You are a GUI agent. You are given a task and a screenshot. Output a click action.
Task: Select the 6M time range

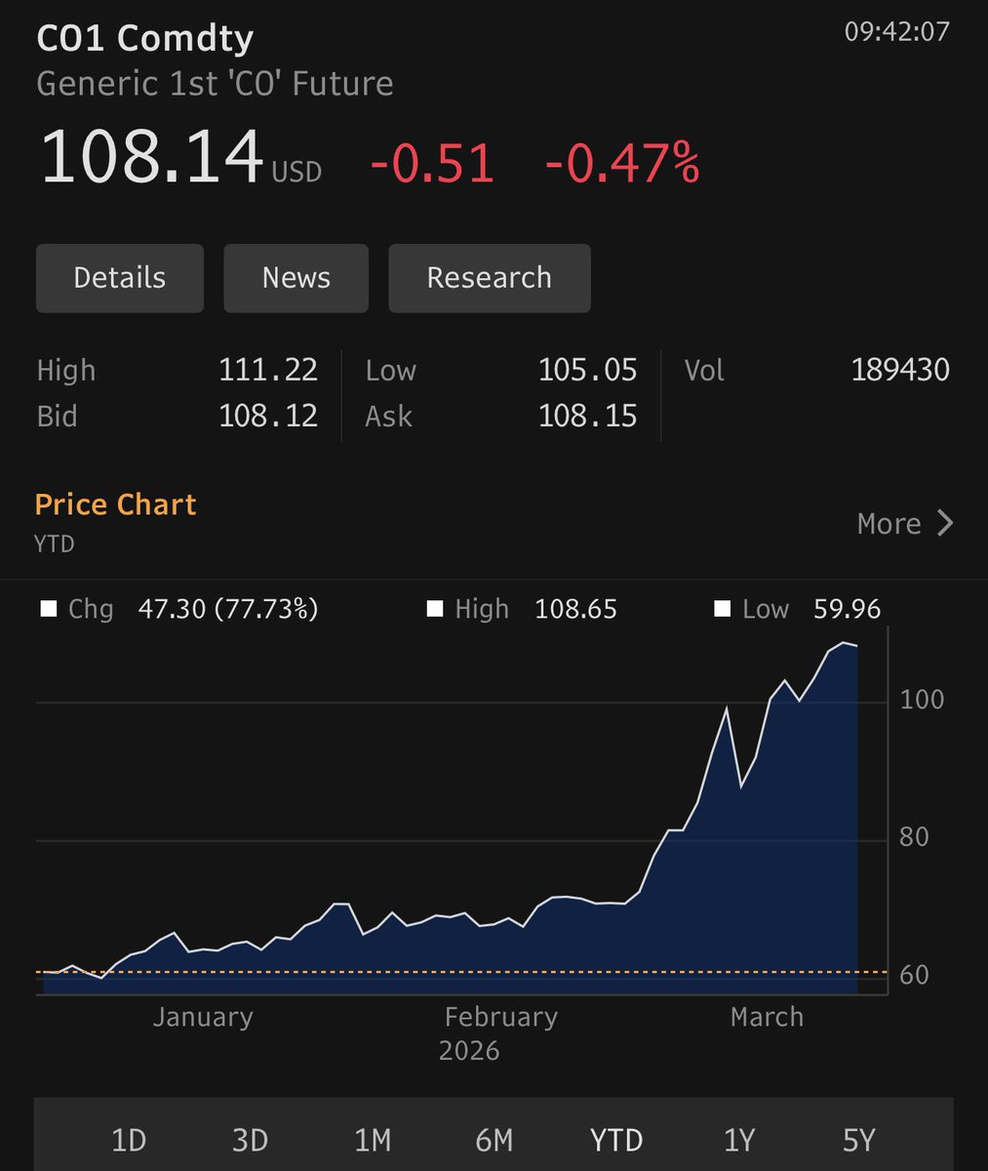pyautogui.click(x=494, y=1140)
